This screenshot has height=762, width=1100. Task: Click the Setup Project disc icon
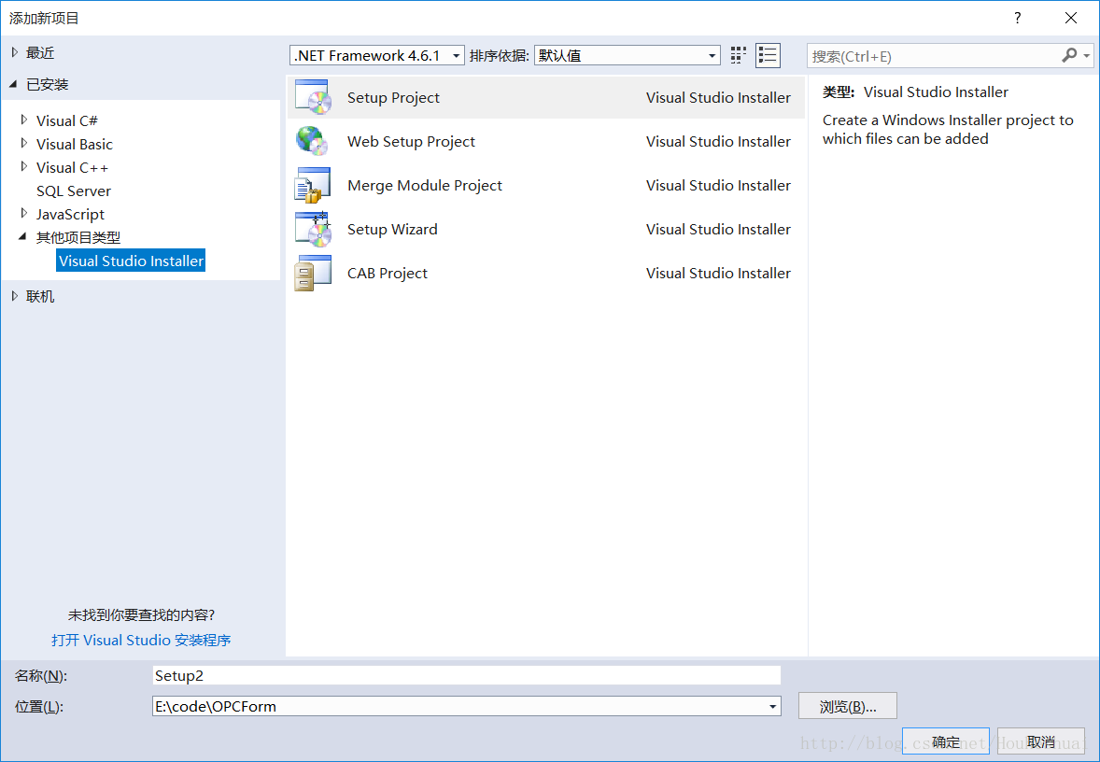(313, 97)
